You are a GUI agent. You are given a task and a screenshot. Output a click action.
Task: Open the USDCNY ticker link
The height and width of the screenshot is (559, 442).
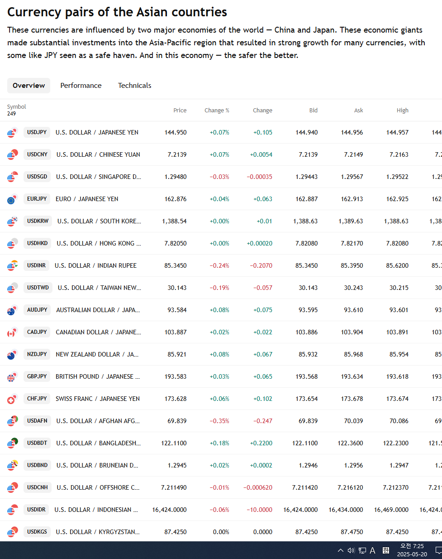coord(37,154)
